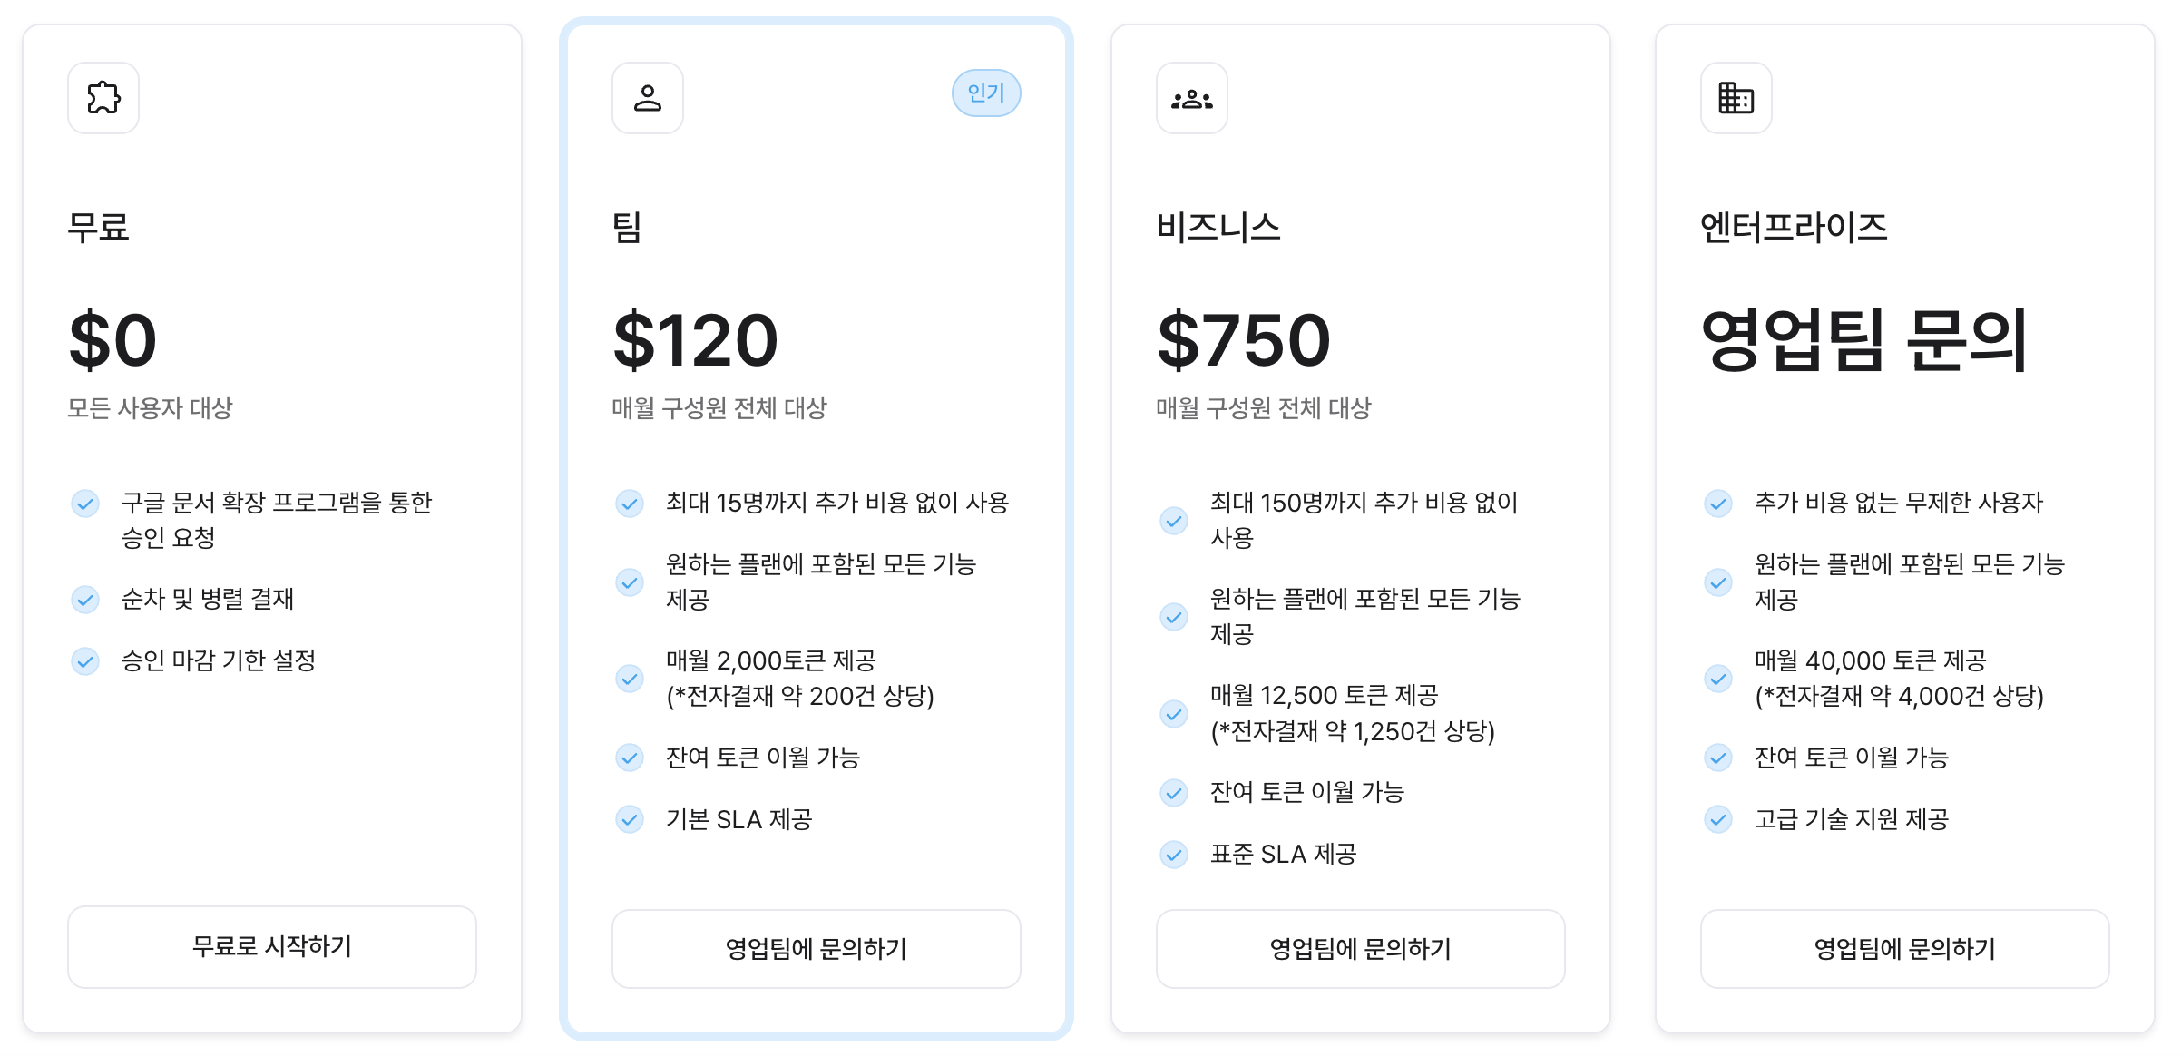The image size is (2181, 1056).
Task: Click 영업팀에 문의하기 under the 비즈니스 plan
Action: [1361, 948]
